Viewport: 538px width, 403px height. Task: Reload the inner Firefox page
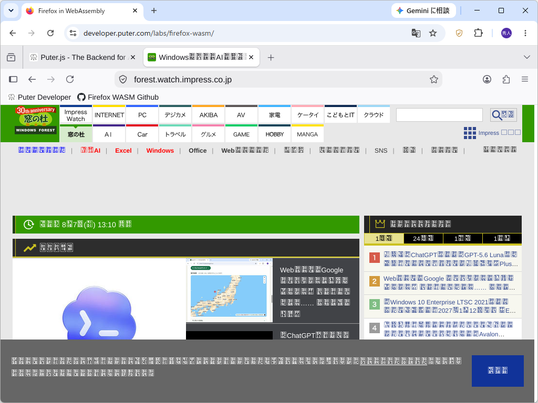click(x=70, y=80)
